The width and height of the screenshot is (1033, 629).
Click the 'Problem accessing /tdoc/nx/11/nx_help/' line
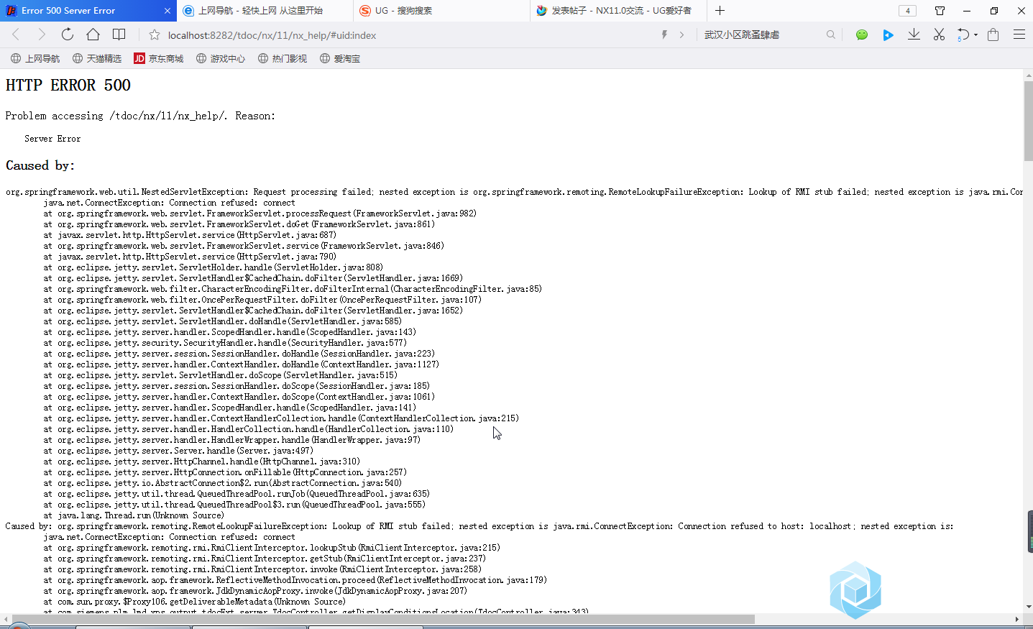pos(140,116)
